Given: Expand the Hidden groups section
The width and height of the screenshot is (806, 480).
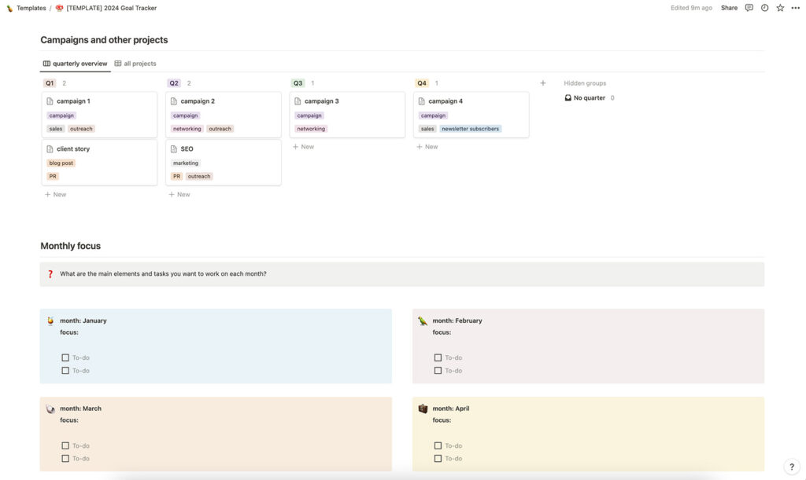Looking at the screenshot, I should 585,82.
